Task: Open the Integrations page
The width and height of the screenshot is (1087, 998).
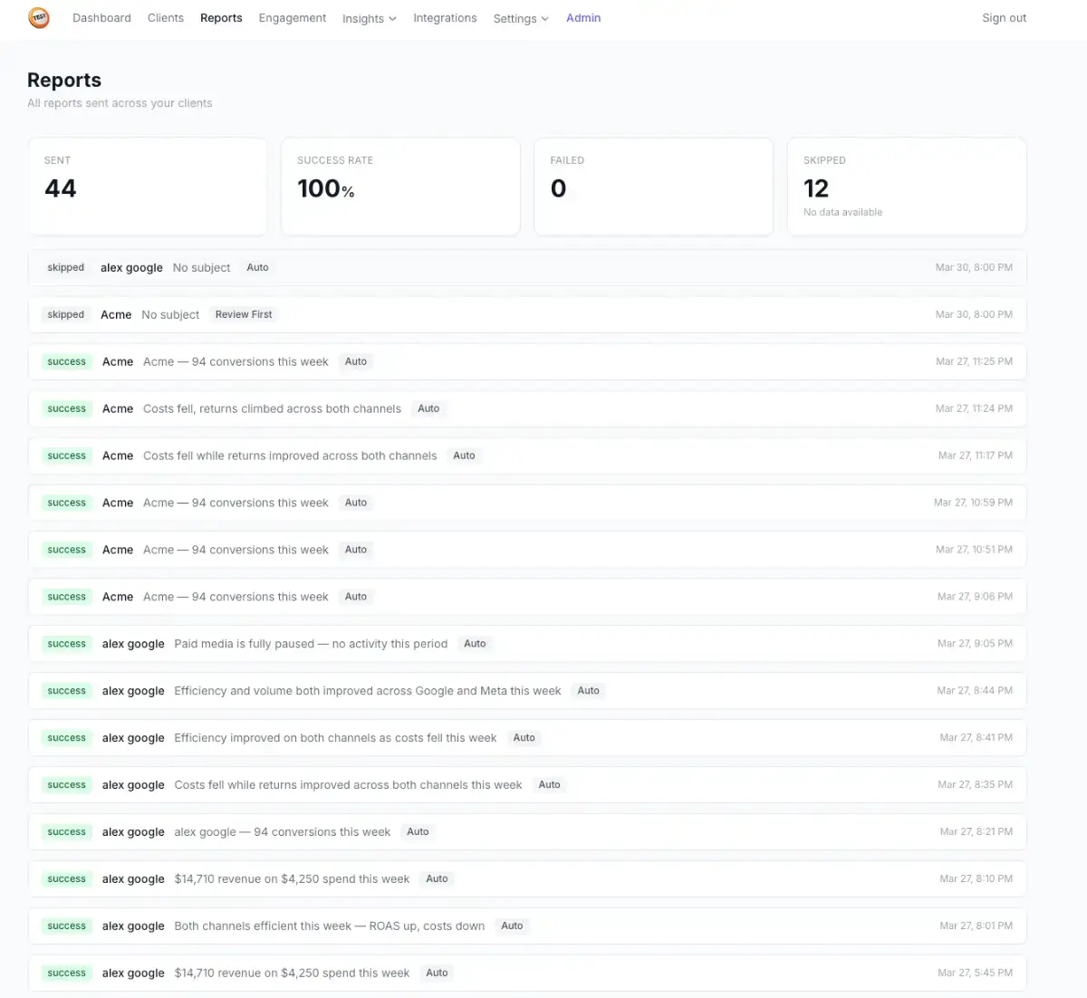Action: [x=445, y=18]
